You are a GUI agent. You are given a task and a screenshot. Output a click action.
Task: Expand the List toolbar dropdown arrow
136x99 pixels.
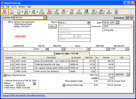coord(22,12)
